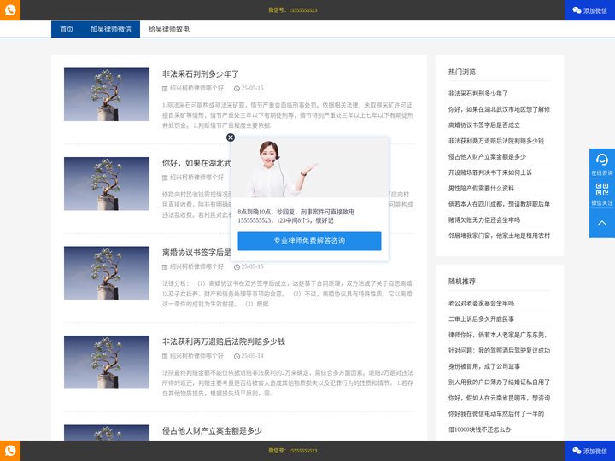Open 赌博欠账无力偿还会坐牢吗 link

pos(484,219)
